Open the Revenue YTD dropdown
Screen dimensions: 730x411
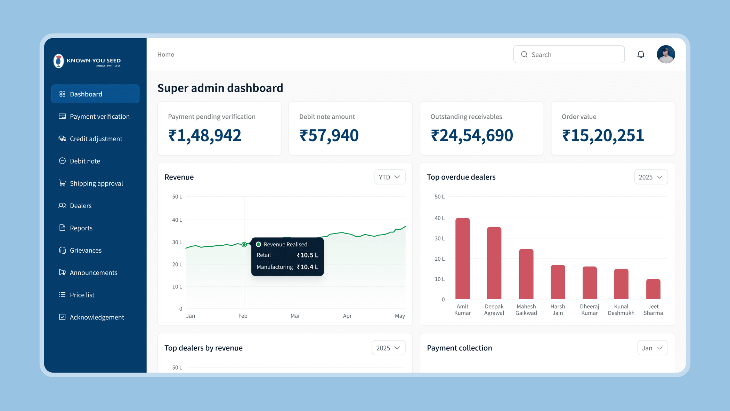(390, 177)
